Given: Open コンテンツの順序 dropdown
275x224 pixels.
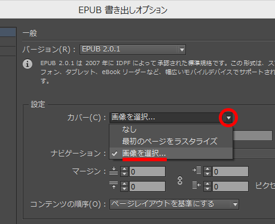Looking at the screenshot, I should [x=174, y=204].
